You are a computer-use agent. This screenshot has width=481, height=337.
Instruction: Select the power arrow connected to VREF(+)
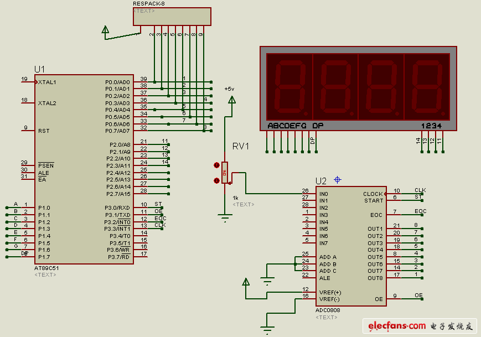click(246, 282)
